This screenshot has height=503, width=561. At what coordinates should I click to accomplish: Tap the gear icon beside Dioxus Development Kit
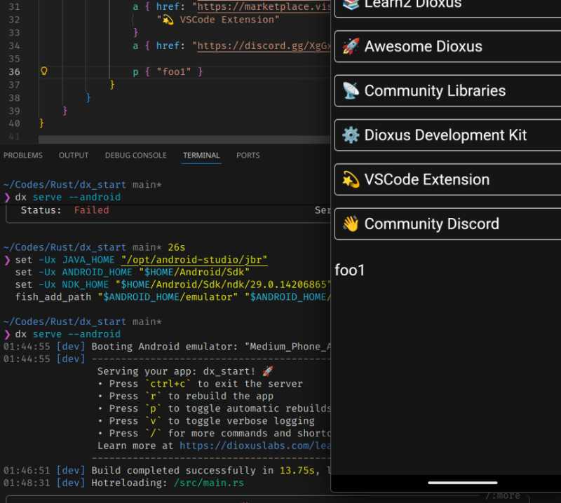click(x=350, y=135)
